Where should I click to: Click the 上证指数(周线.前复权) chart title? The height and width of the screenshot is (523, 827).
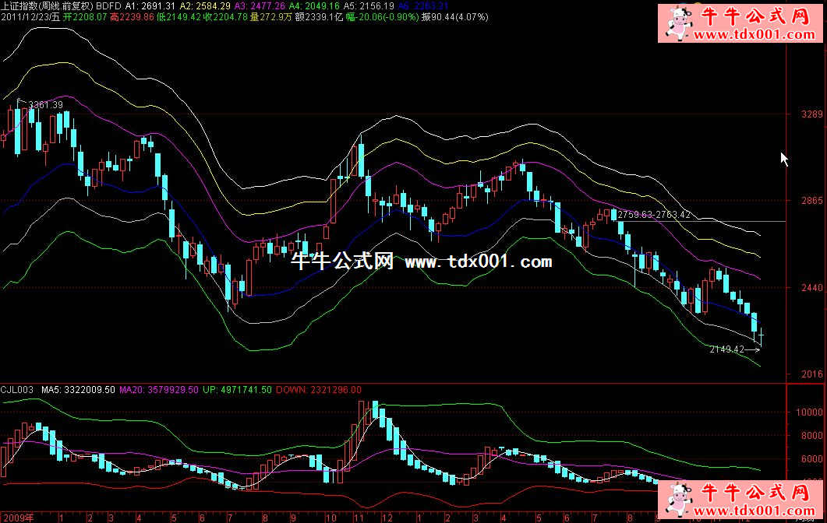click(47, 6)
